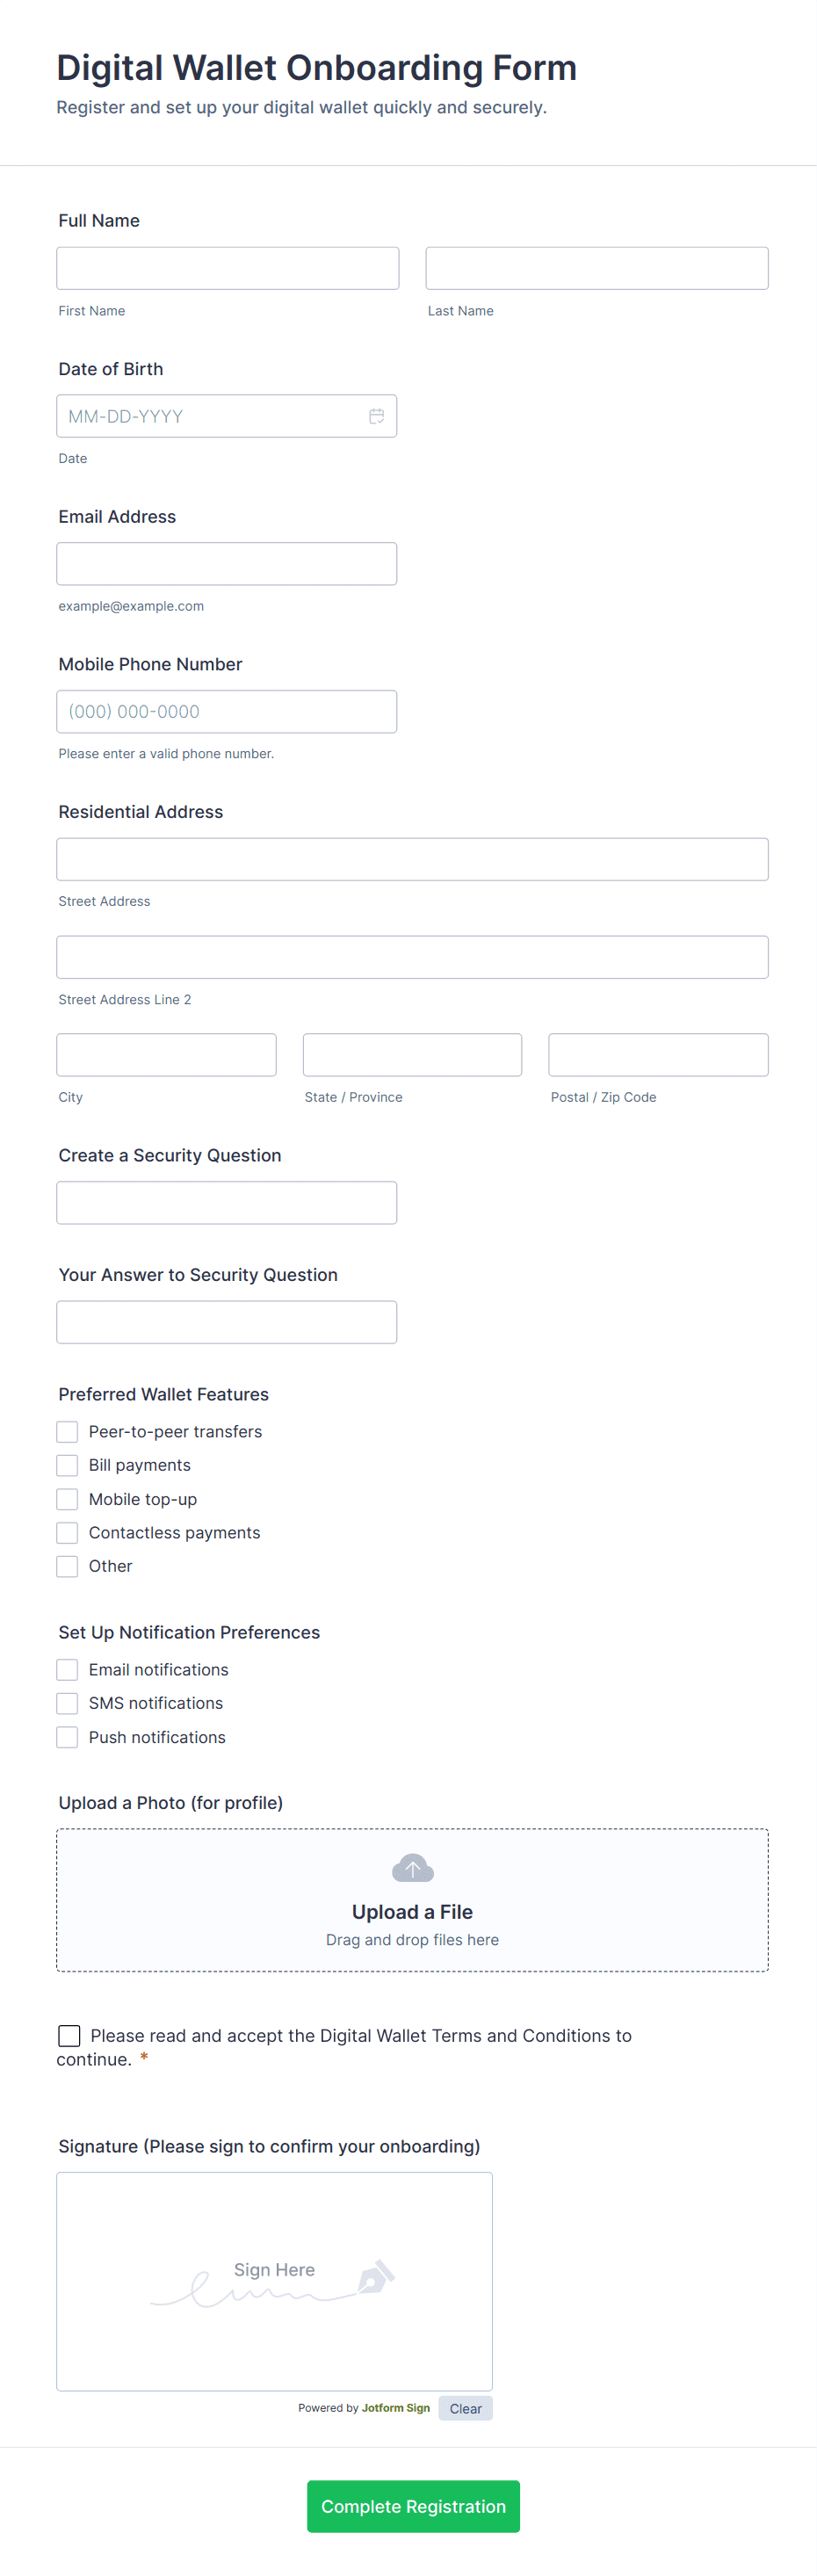The width and height of the screenshot is (817, 2576).
Task: Enable Email notifications
Action: pos(67,1669)
